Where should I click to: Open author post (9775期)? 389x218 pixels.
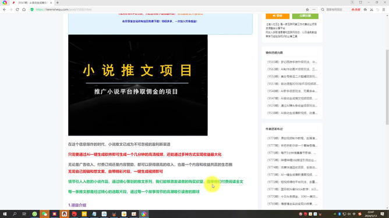pos(292,160)
